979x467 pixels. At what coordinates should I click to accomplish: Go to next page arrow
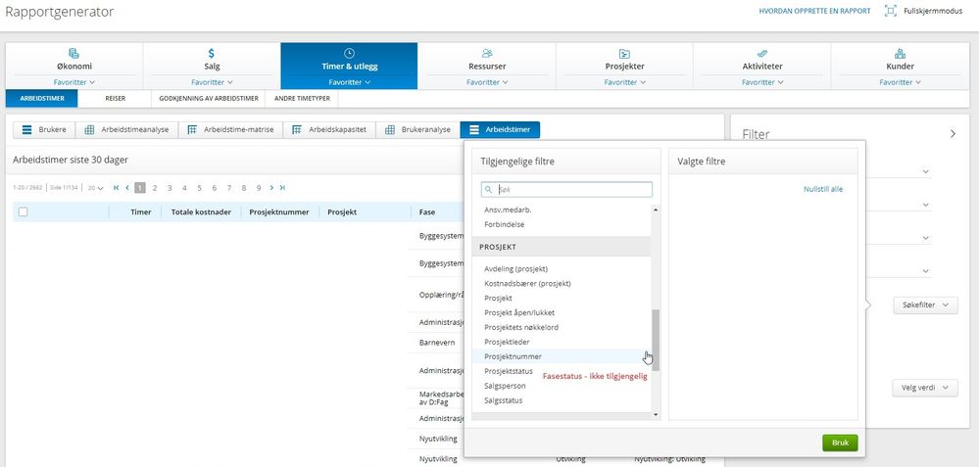point(271,188)
